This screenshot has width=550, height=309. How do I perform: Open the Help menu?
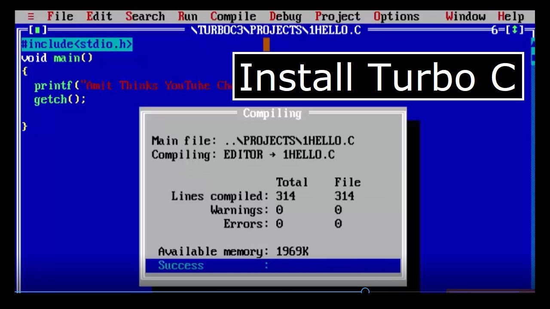(x=511, y=17)
